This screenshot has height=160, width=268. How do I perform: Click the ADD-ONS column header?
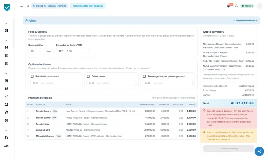pos(178,105)
